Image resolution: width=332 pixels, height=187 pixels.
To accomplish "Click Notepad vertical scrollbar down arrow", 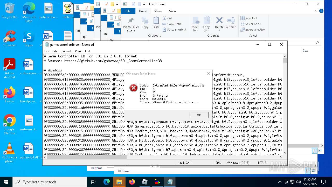I will tap(285, 153).
